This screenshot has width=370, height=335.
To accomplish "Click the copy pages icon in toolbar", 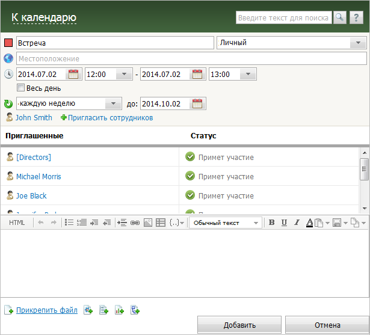I will click(355, 223).
